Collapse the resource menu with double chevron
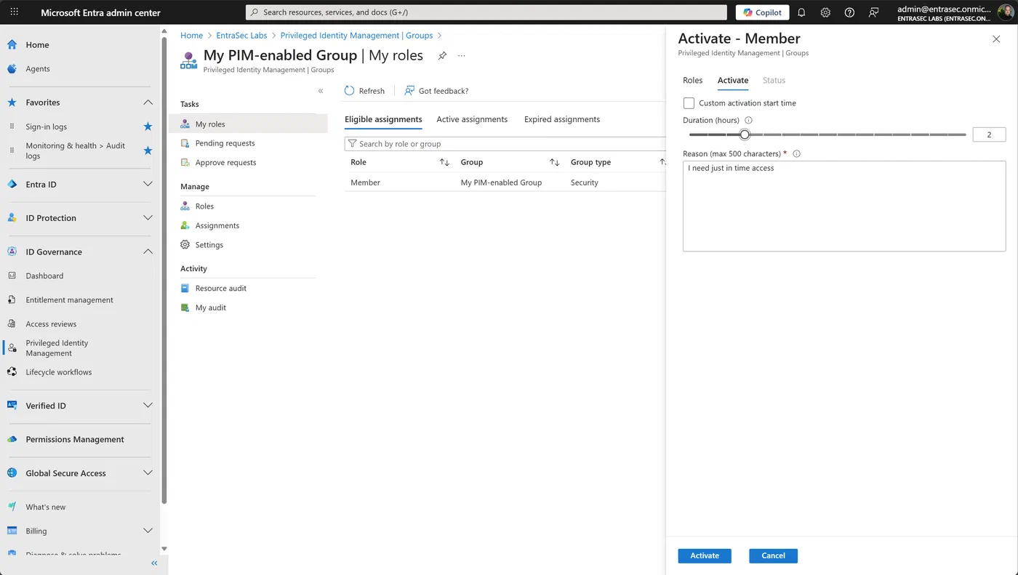Viewport: 1018px width, 575px height. point(321,91)
